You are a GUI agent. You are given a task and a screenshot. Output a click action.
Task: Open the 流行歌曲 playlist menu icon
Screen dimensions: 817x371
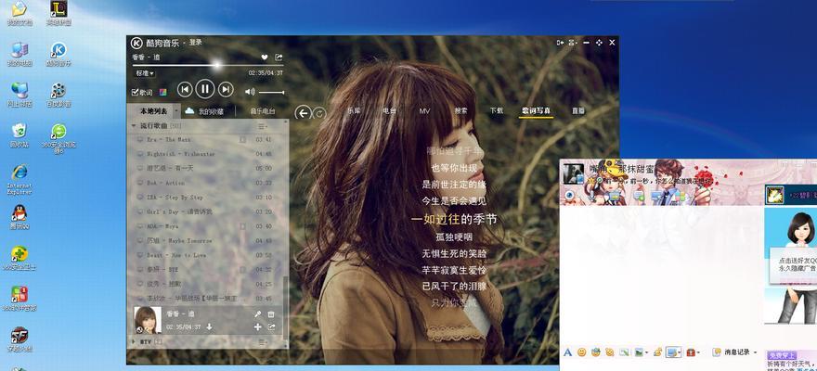tap(263, 126)
